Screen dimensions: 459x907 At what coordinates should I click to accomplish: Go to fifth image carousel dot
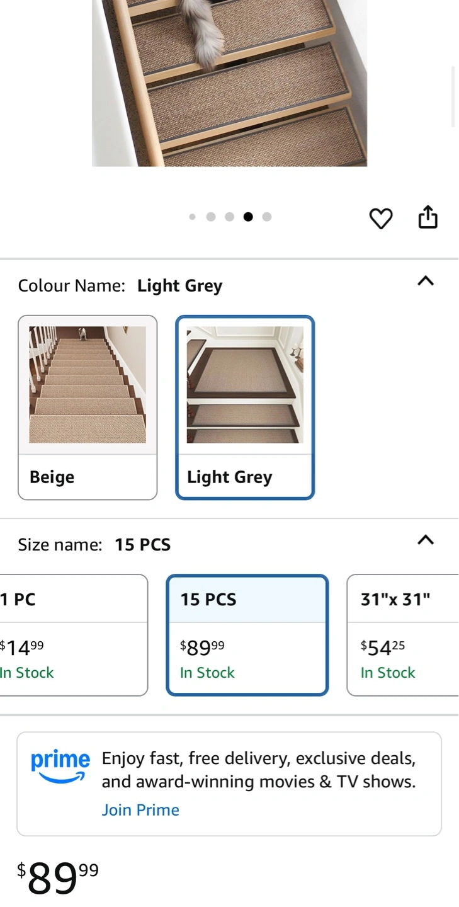coord(267,217)
